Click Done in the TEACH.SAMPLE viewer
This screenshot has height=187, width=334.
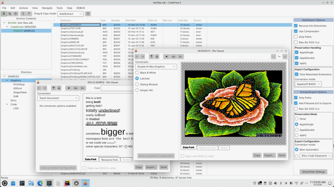tap(164, 167)
